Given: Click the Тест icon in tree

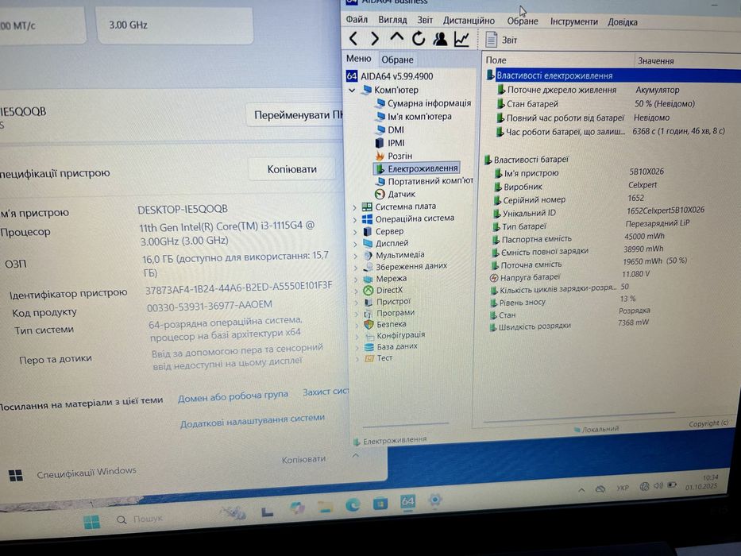Looking at the screenshot, I should tap(369, 358).
